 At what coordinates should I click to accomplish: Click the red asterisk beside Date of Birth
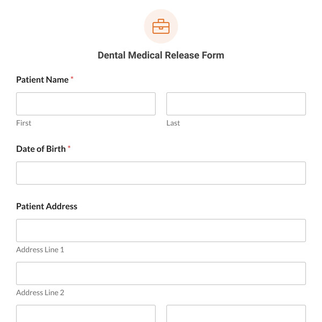click(69, 148)
